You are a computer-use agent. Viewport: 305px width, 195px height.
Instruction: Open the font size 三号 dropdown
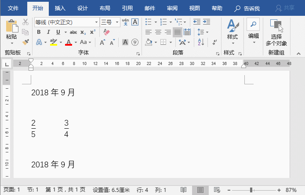[x=117, y=22]
